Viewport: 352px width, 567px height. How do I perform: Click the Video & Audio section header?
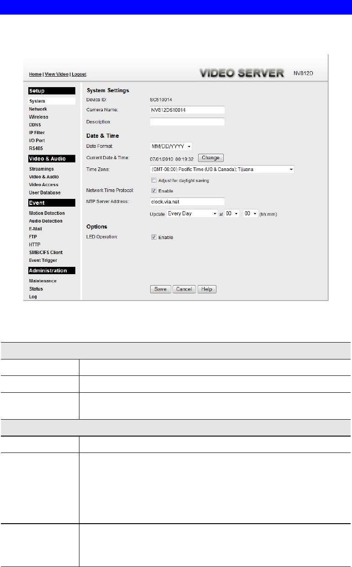(x=52, y=159)
